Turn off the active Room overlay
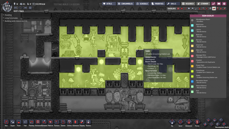Image resolution: width=229 pixels, height=129 pixels. point(214,9)
